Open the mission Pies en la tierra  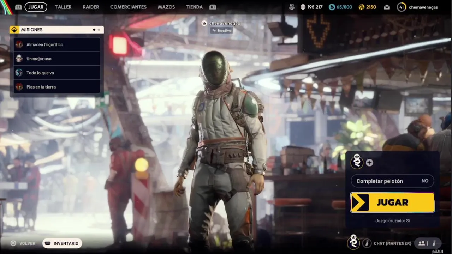tap(56, 87)
